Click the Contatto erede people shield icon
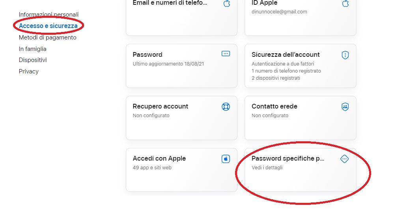This screenshot has width=409, height=221. click(x=345, y=107)
